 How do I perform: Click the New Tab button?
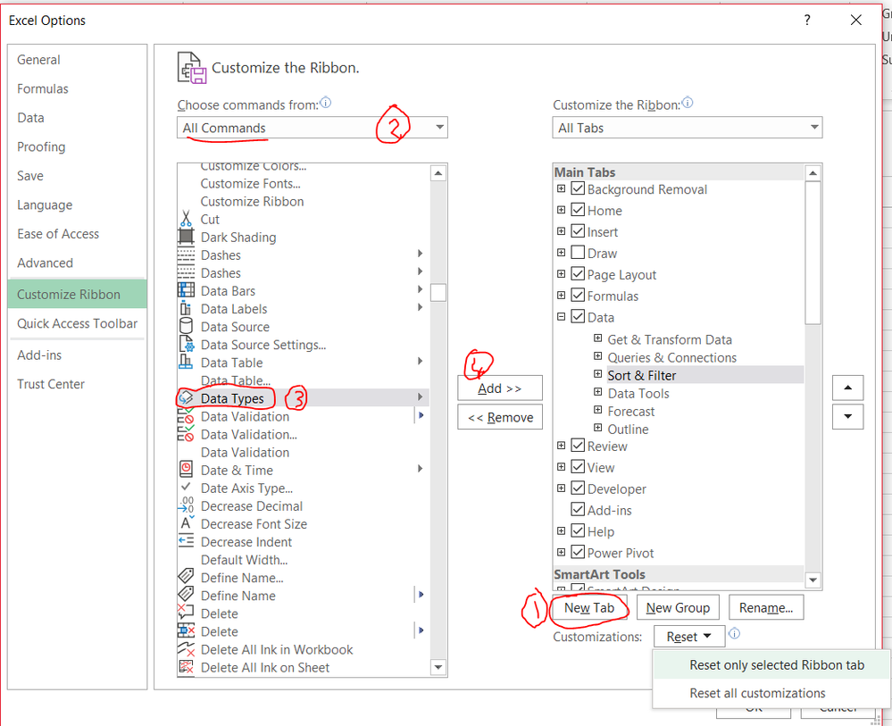589,607
